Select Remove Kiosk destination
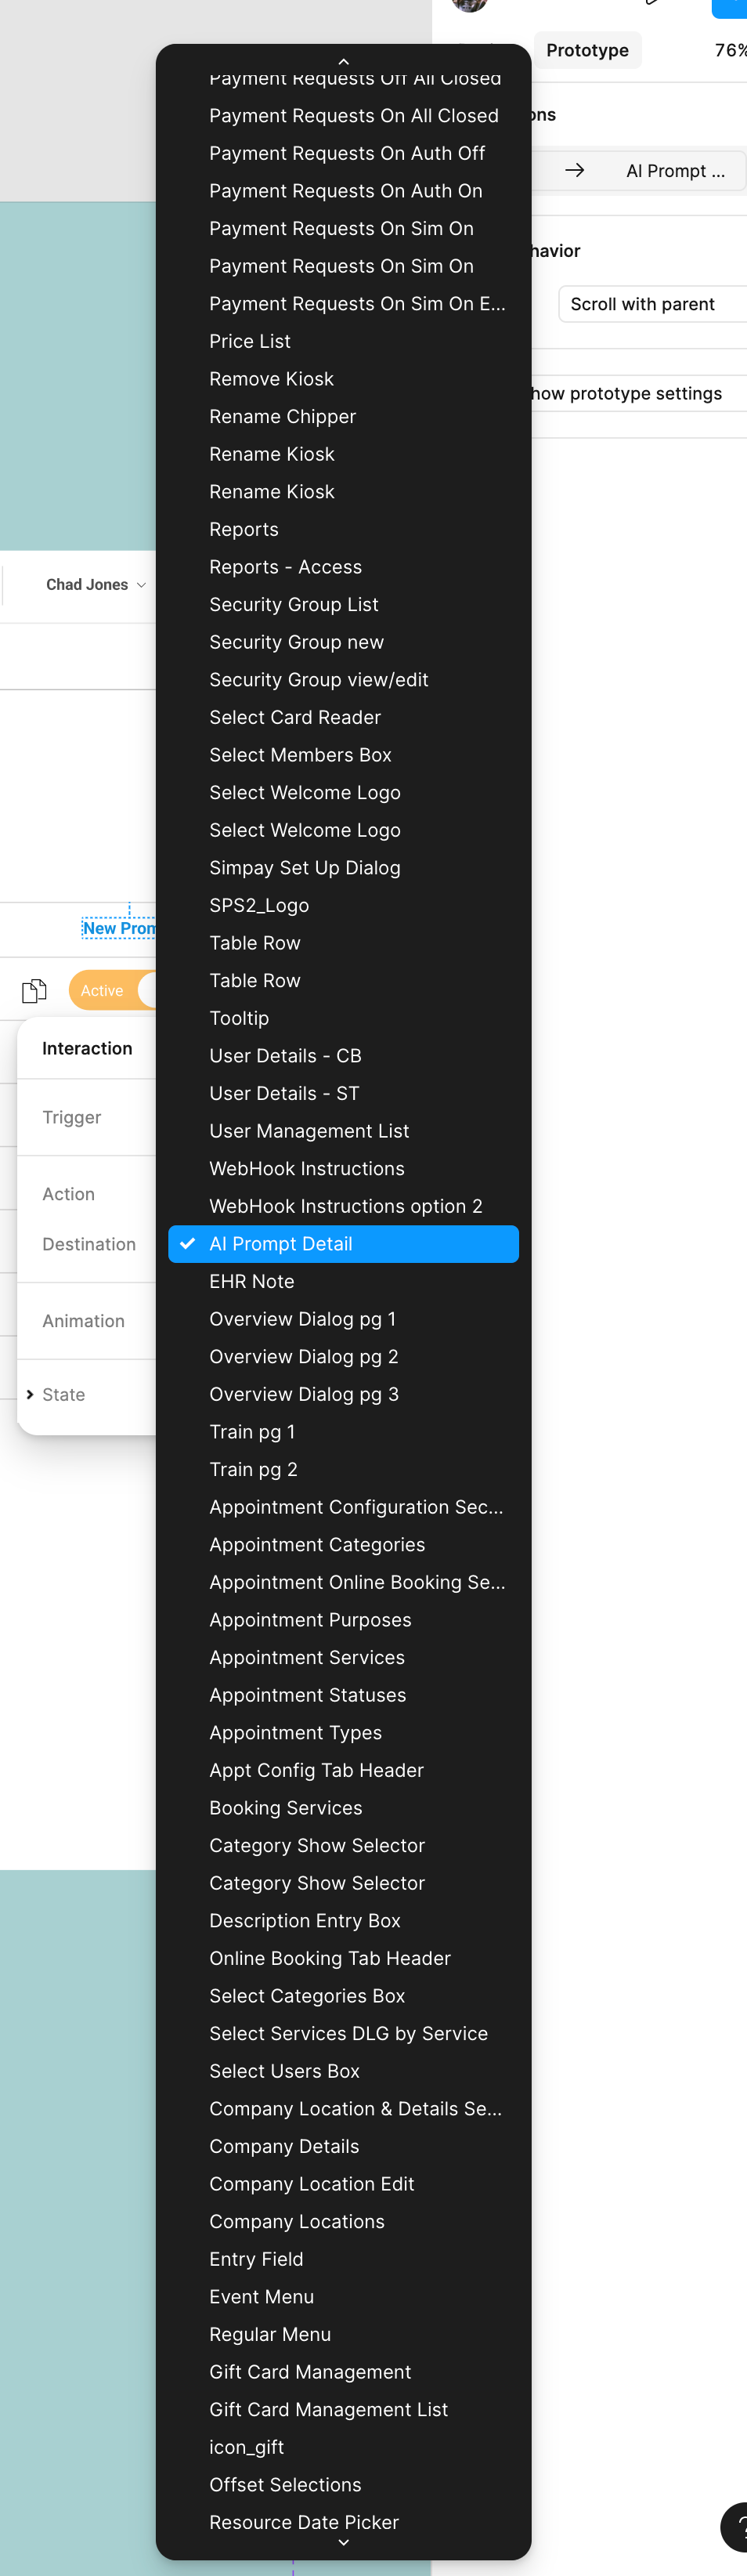Image resolution: width=747 pixels, height=2576 pixels. coord(343,379)
